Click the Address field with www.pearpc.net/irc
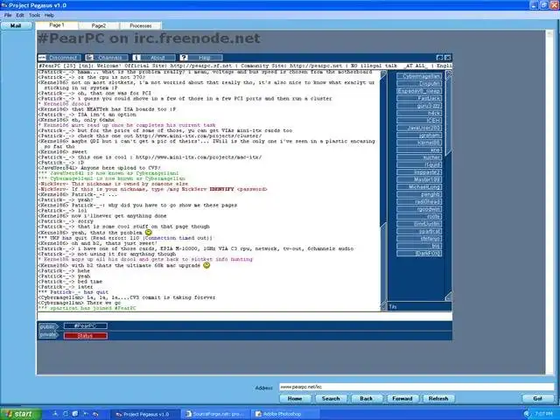This screenshot has height=420, width=560. pos(416,387)
